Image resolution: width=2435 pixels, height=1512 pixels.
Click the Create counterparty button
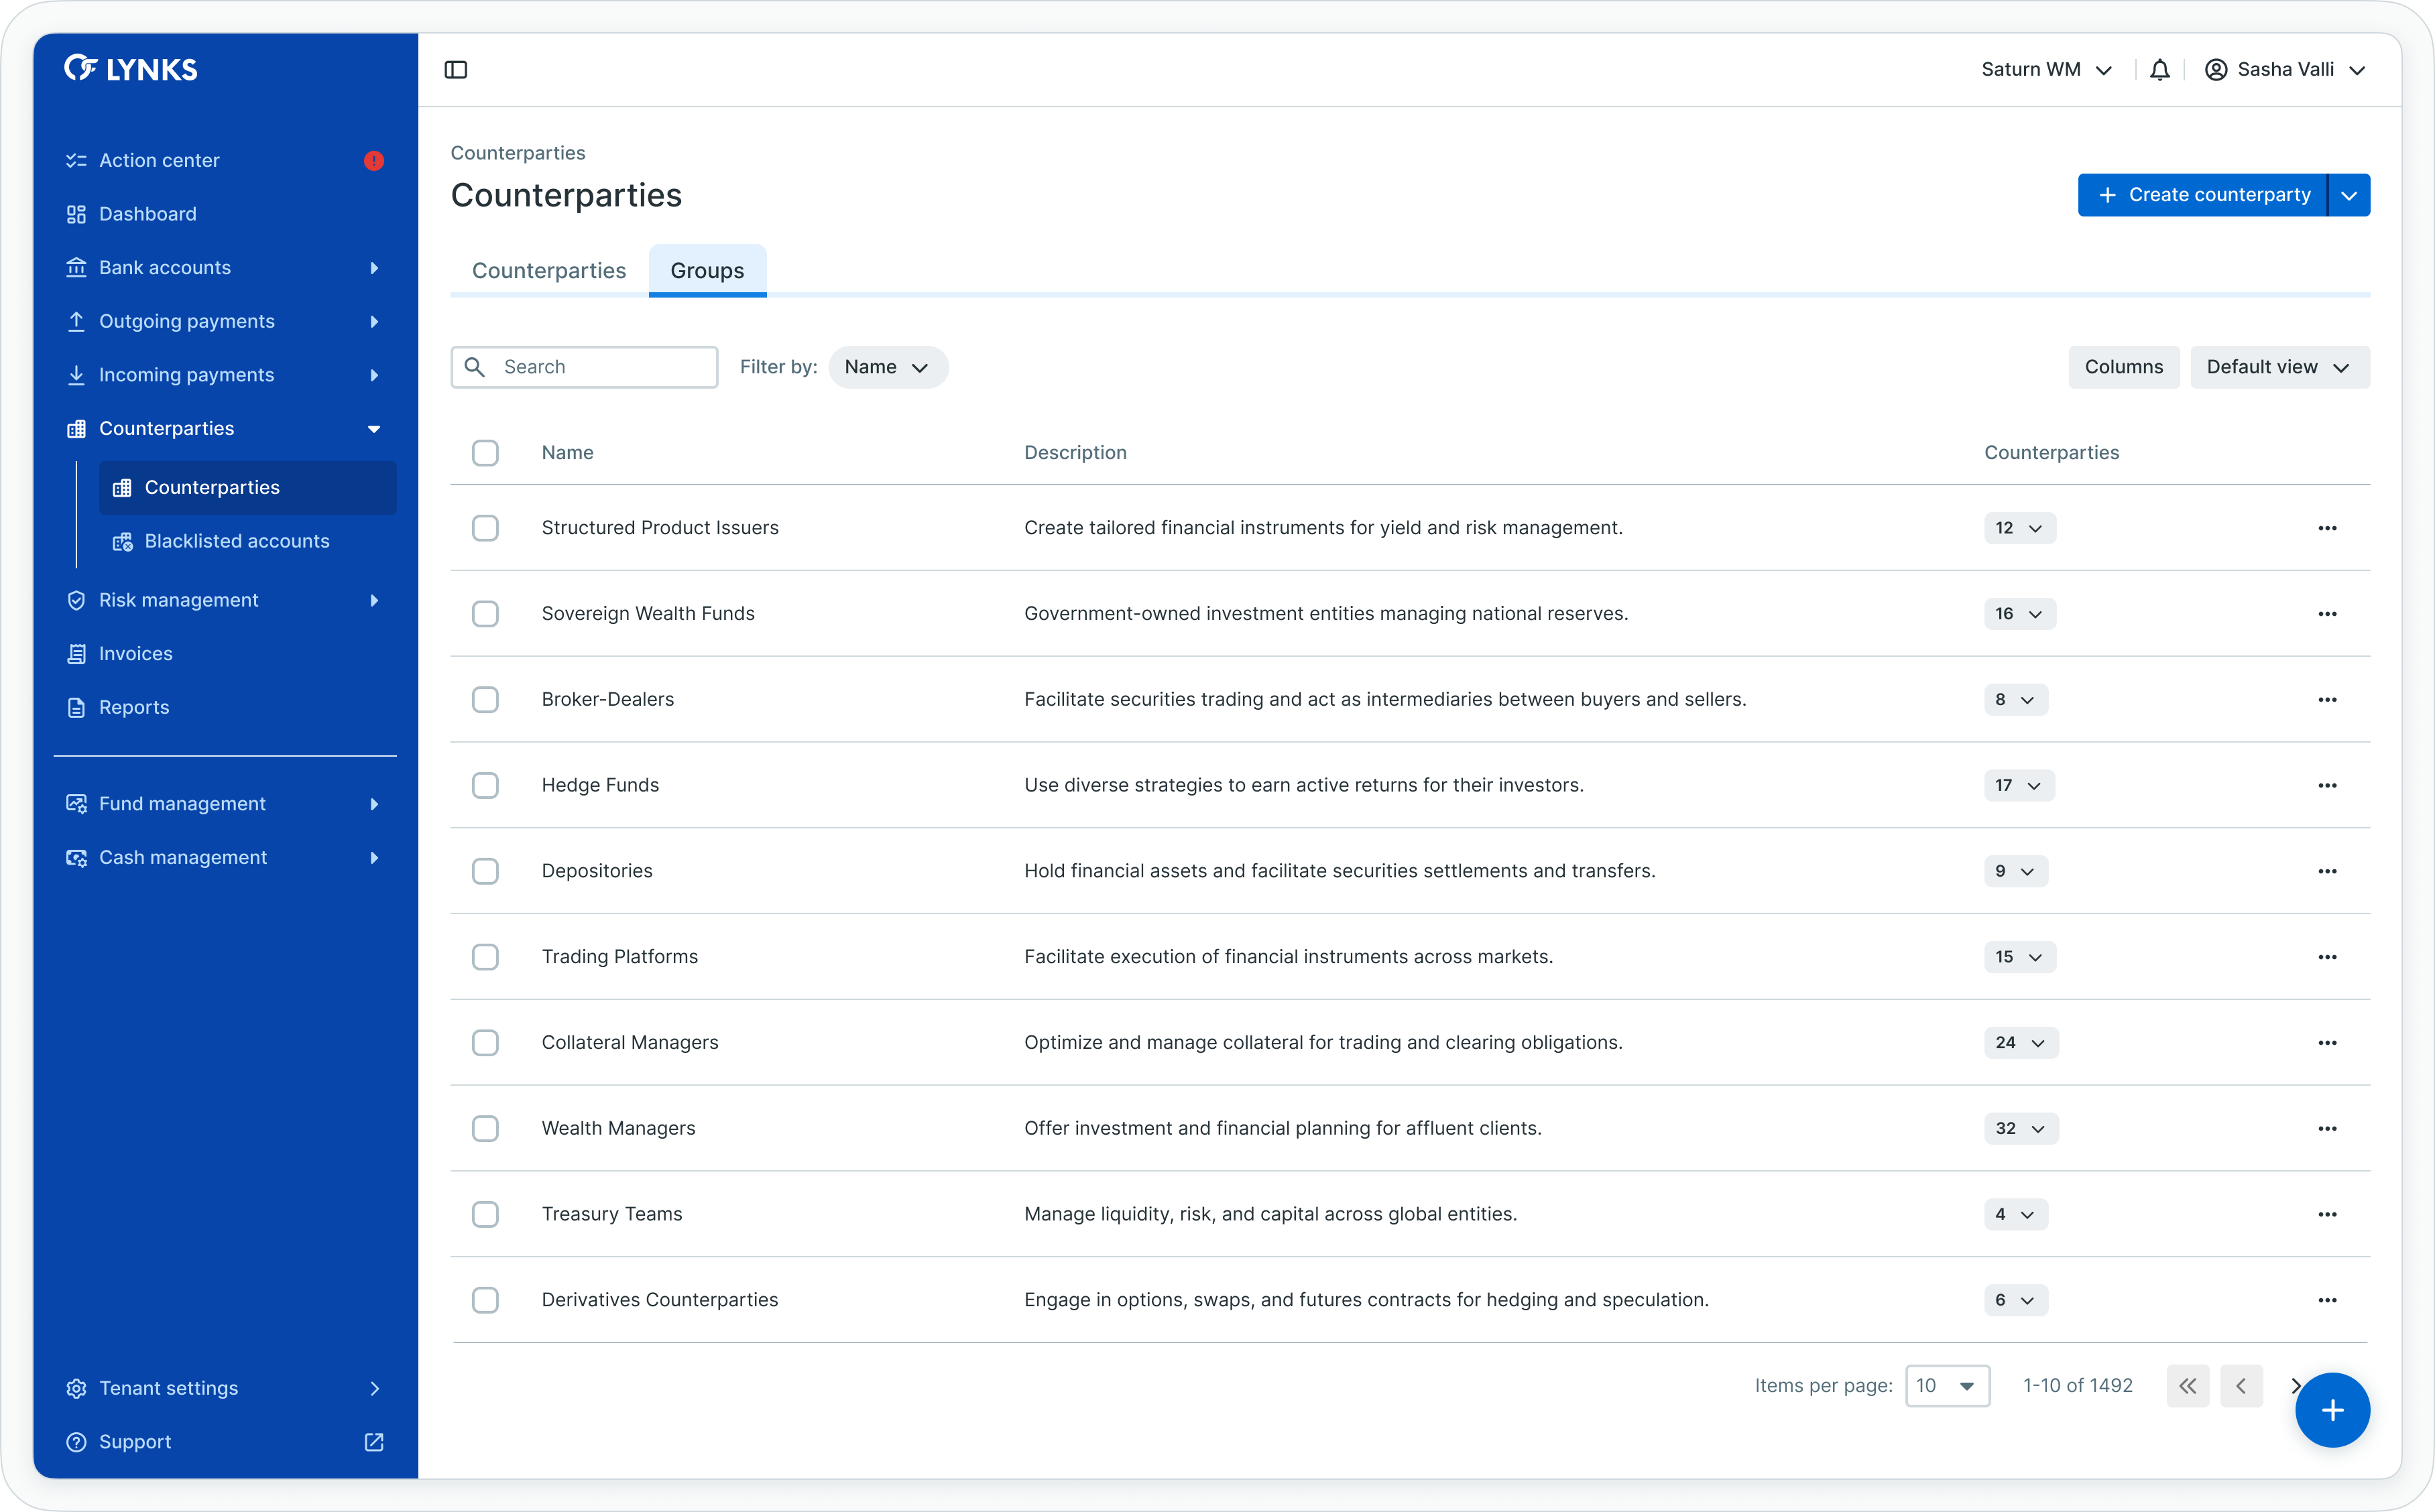click(x=2202, y=195)
